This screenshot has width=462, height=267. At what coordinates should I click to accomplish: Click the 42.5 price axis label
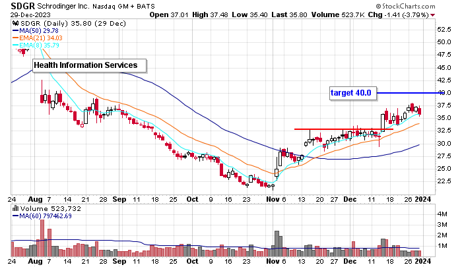click(x=444, y=80)
